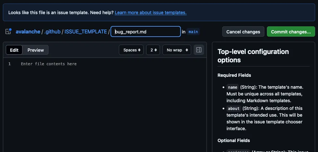318x152 pixels.
Task: Go to the avalanche repository breadcrumb
Action: click(28, 31)
